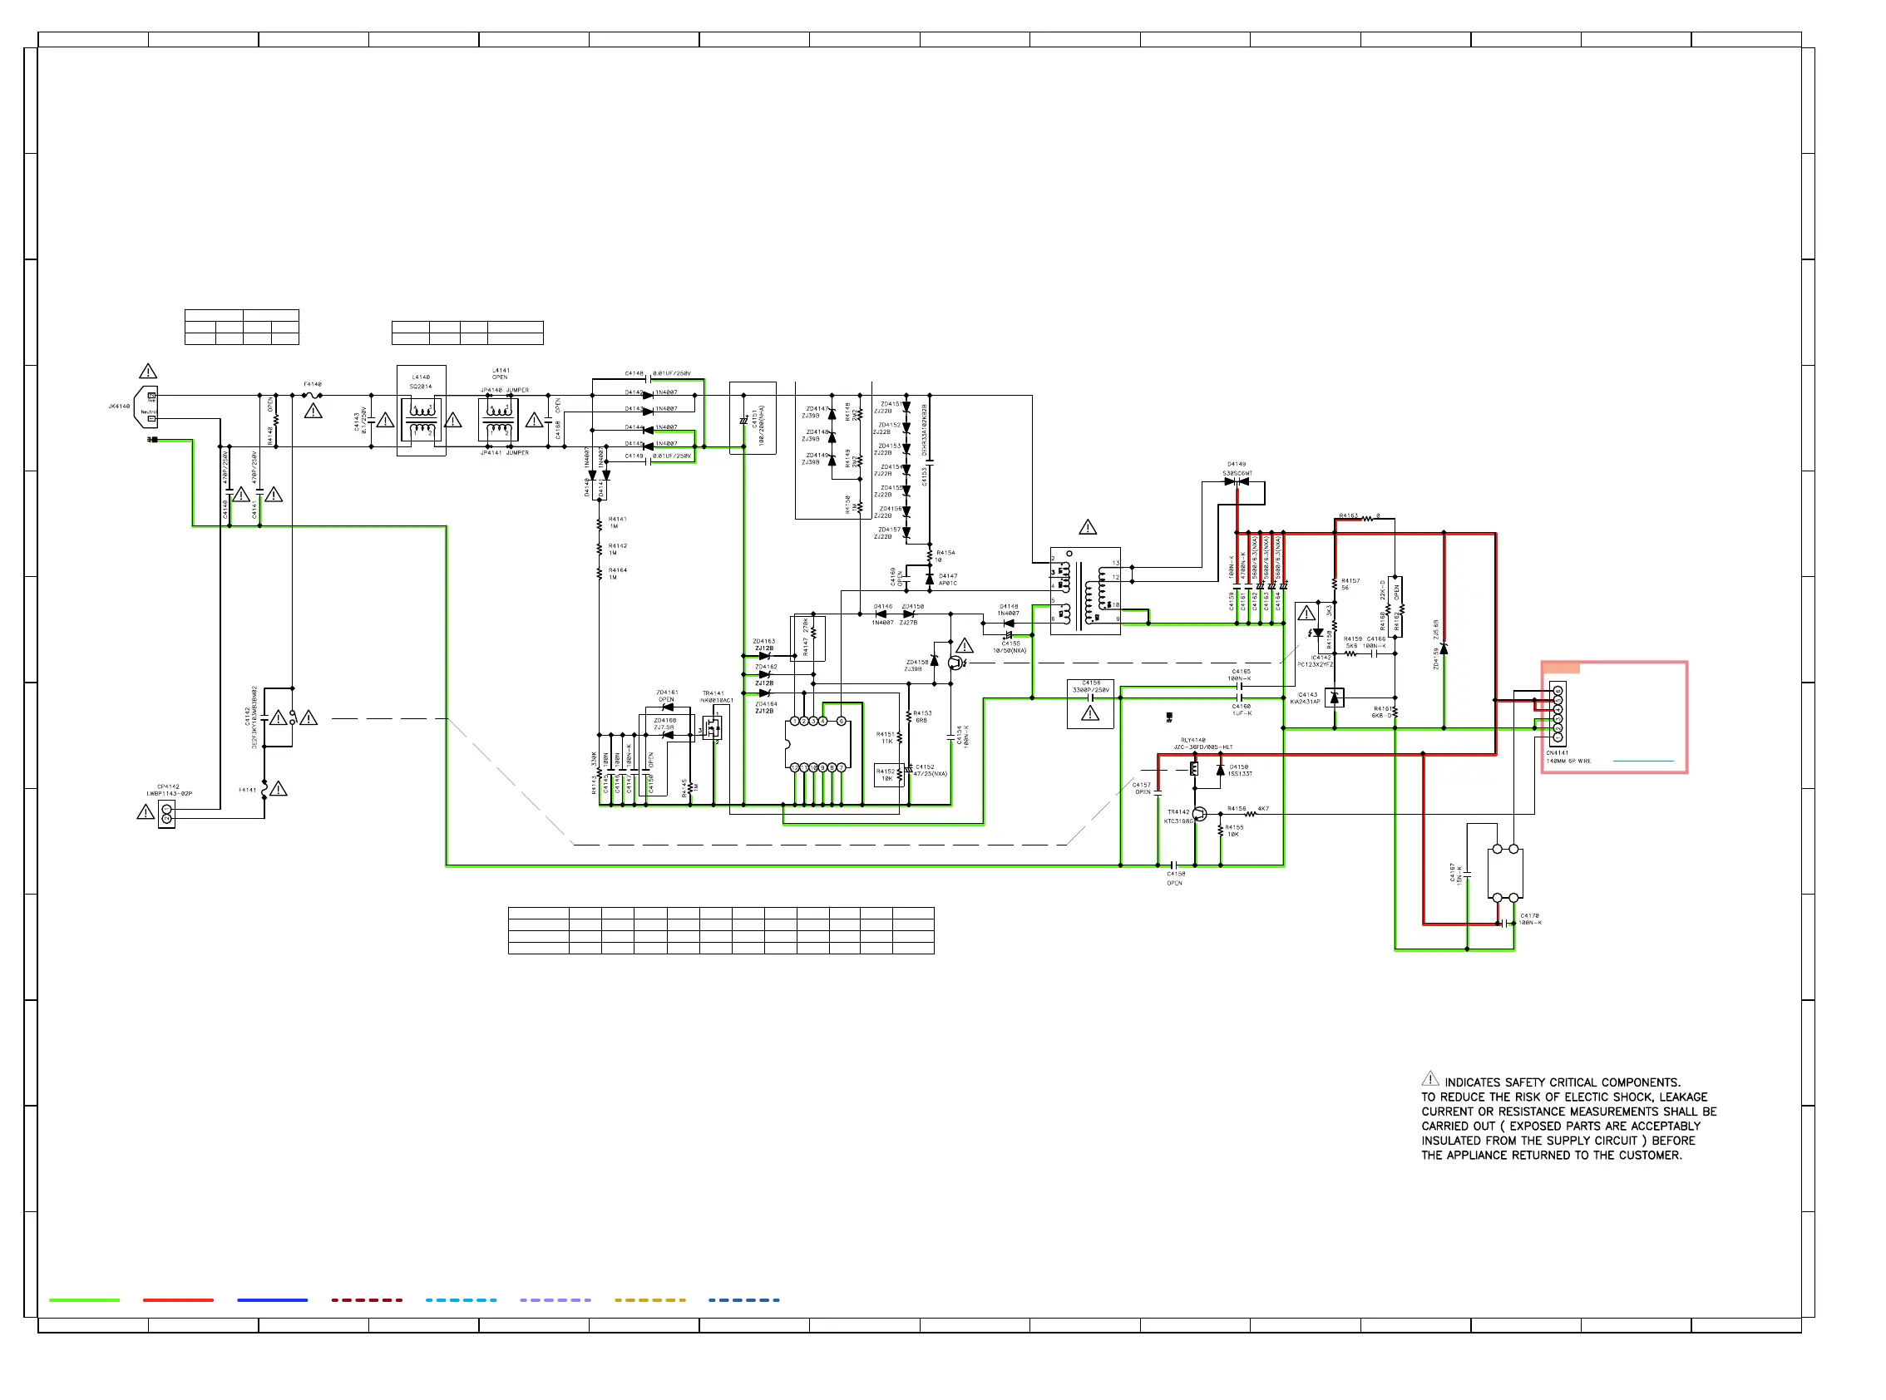Click the blue underline in the CN4141 box
This screenshot has width=1886, height=1400.
coord(1642,761)
